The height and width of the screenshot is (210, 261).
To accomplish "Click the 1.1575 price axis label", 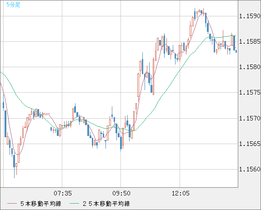I will click(x=250, y=92).
